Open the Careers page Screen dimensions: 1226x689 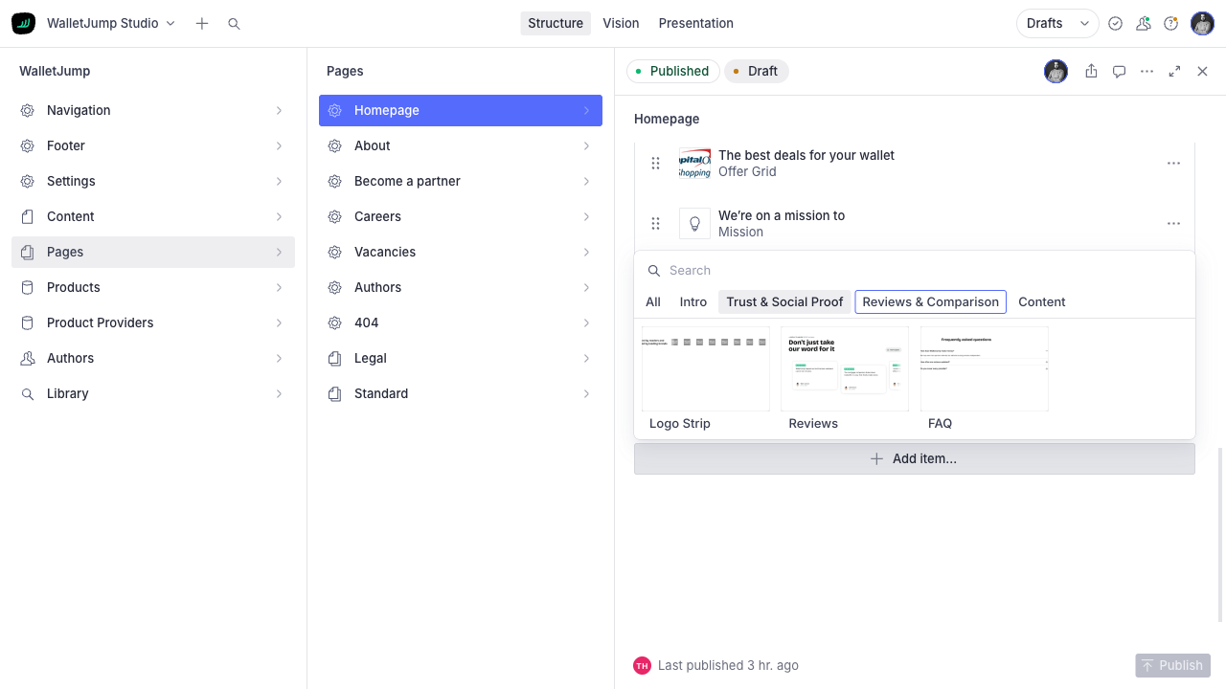click(x=461, y=216)
